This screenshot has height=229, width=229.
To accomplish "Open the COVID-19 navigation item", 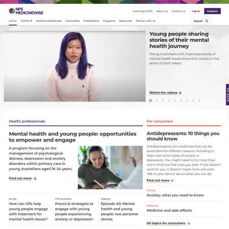I will [26, 21].
